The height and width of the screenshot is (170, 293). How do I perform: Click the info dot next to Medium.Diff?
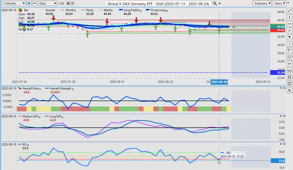40,117
